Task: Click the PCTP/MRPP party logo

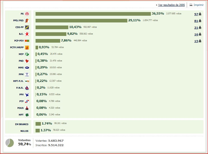Action: (27, 48)
